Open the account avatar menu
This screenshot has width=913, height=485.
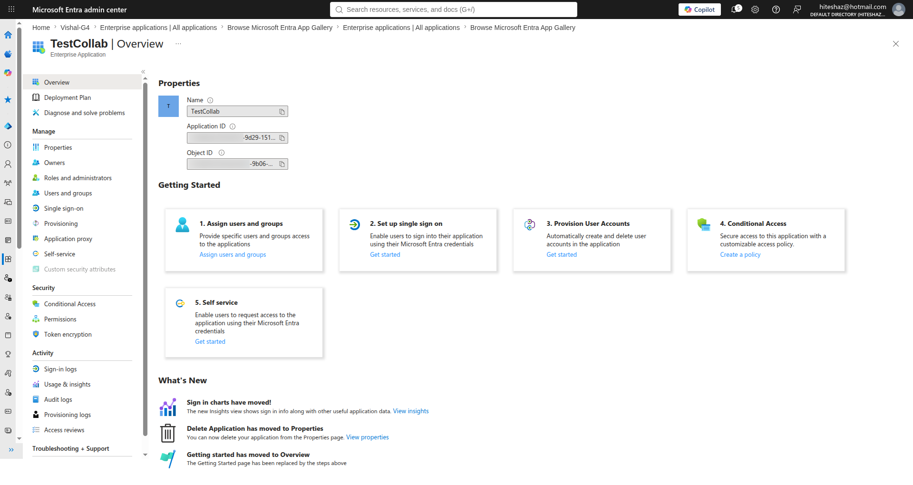coord(898,10)
